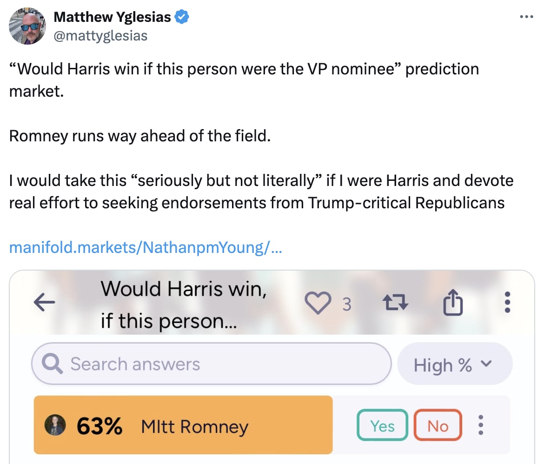Screen dimensions: 544x464
Task: Bet Yes on Mitt Romney
Action: pos(382,425)
